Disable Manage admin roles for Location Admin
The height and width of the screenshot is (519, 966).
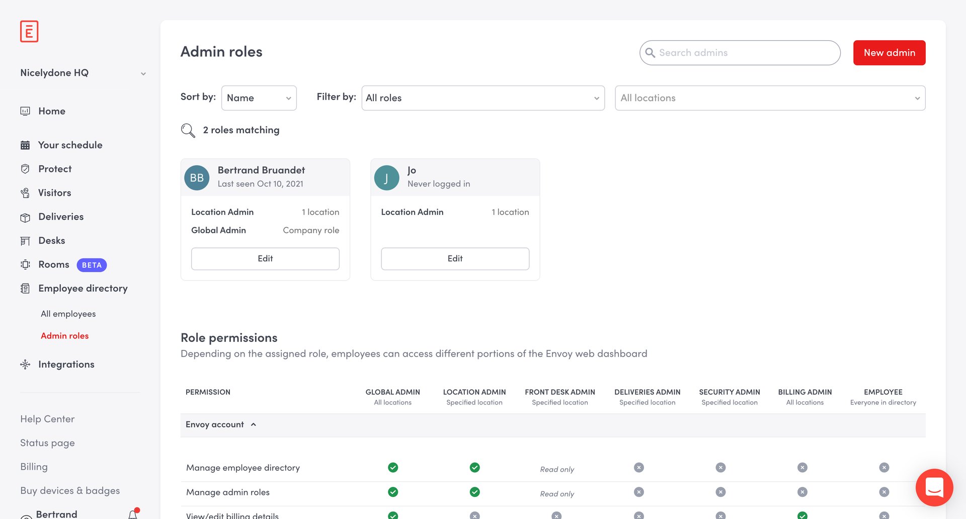point(474,492)
